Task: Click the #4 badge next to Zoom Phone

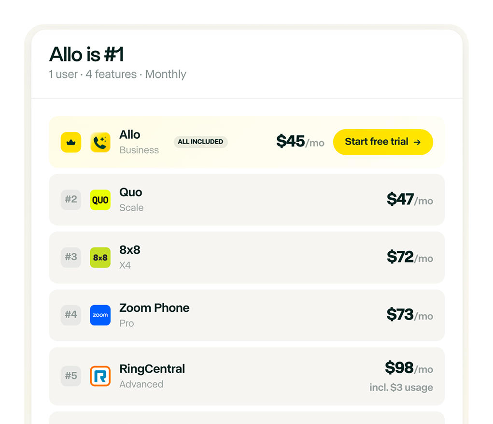Action: click(70, 315)
